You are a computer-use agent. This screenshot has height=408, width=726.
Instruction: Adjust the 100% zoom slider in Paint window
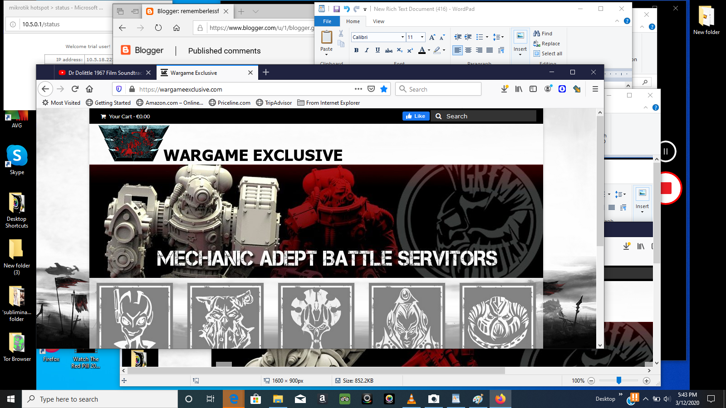coord(618,380)
